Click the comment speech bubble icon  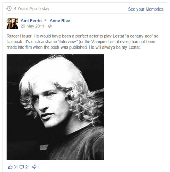[x=22, y=167]
